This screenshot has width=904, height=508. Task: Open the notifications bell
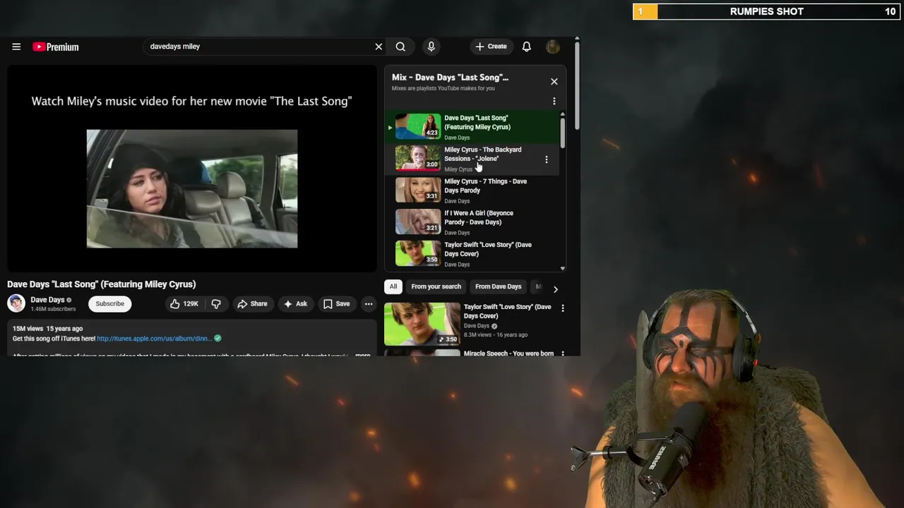pyautogui.click(x=526, y=47)
